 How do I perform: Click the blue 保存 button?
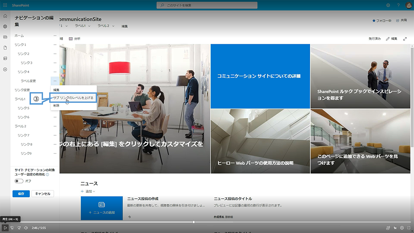[21, 194]
